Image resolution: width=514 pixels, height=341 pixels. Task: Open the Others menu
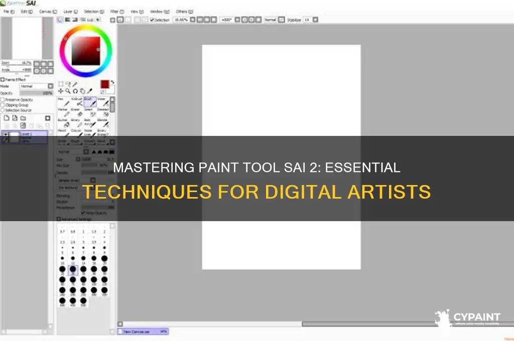(185, 12)
